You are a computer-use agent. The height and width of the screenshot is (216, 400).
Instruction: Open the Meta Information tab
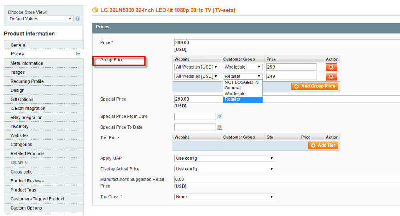click(44, 63)
